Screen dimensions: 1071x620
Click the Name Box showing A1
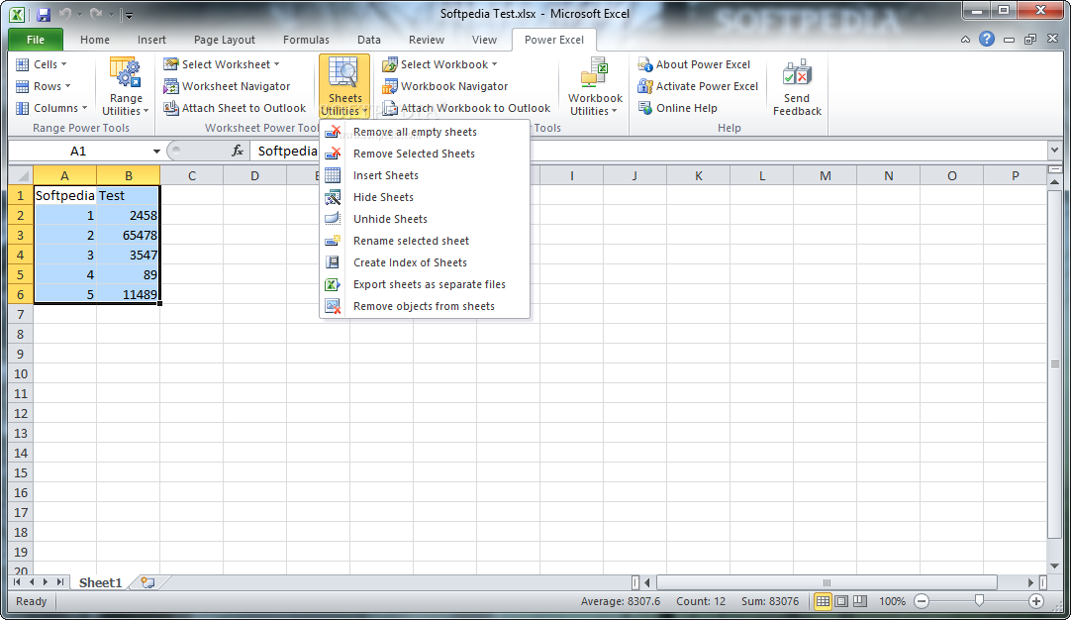point(78,152)
